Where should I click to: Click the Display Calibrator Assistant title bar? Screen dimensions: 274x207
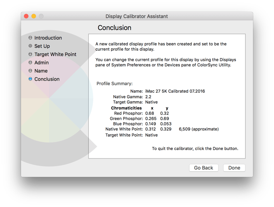[137, 16]
